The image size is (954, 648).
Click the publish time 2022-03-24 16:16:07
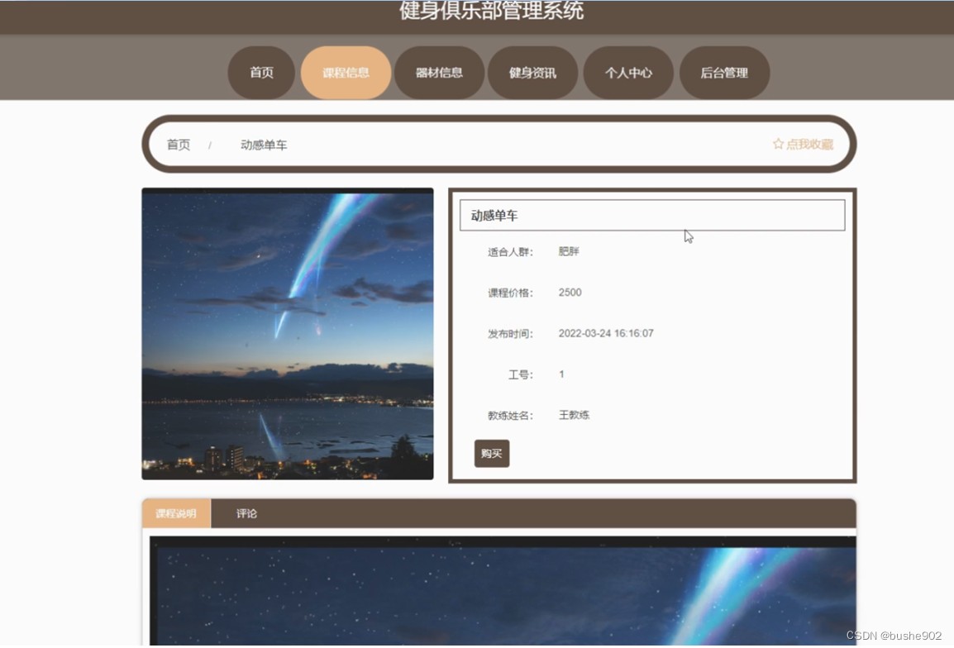(x=606, y=333)
